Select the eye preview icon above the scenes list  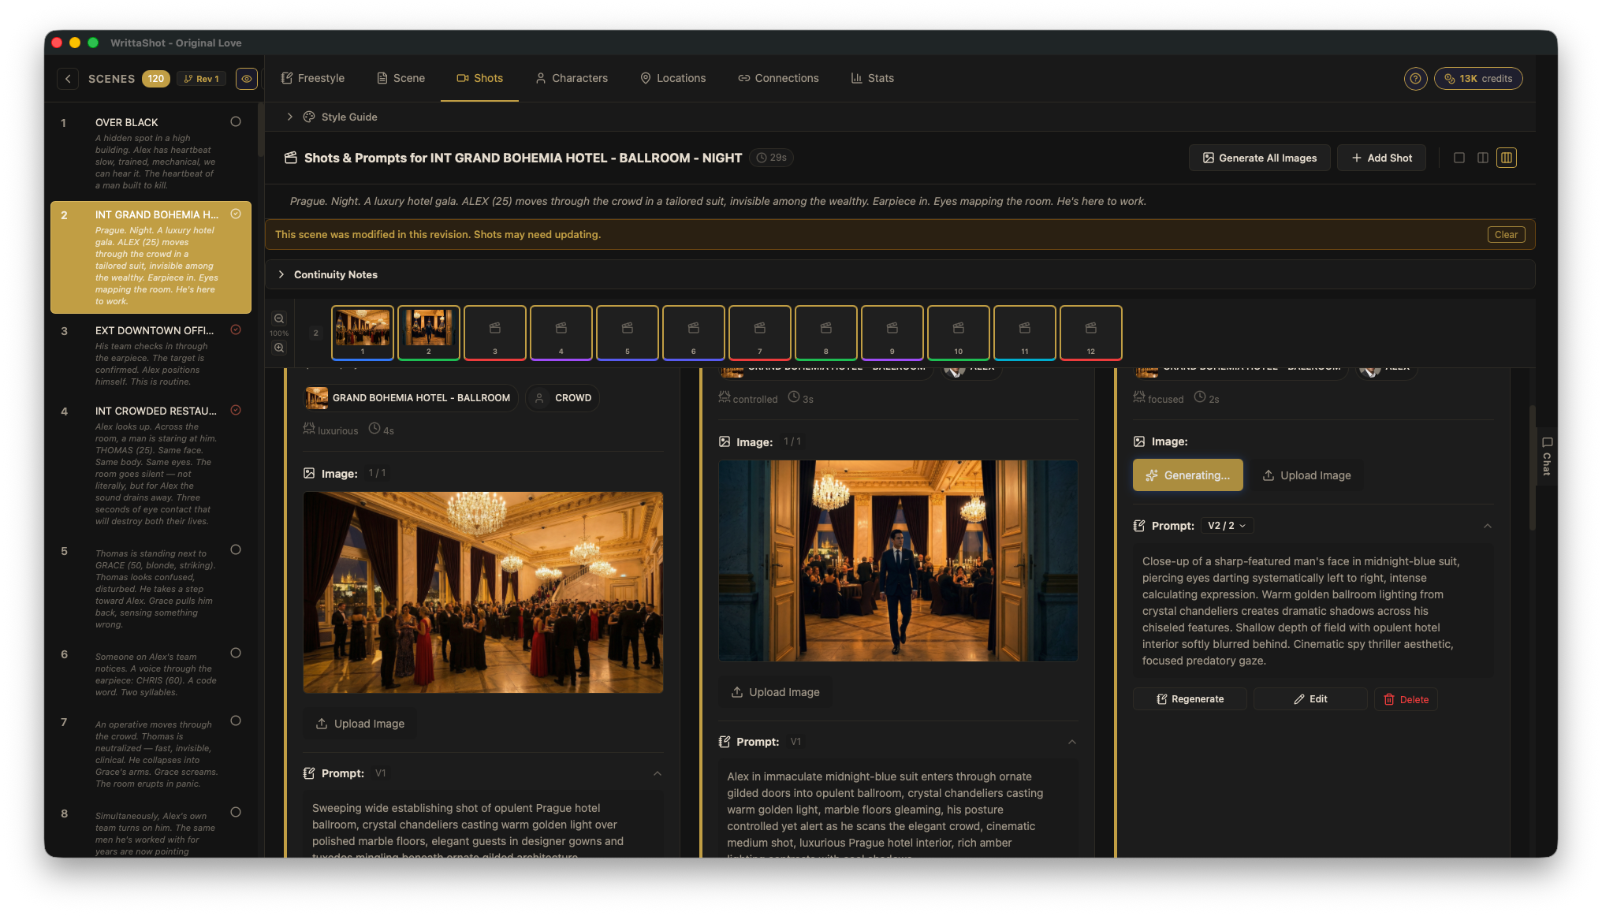(247, 79)
